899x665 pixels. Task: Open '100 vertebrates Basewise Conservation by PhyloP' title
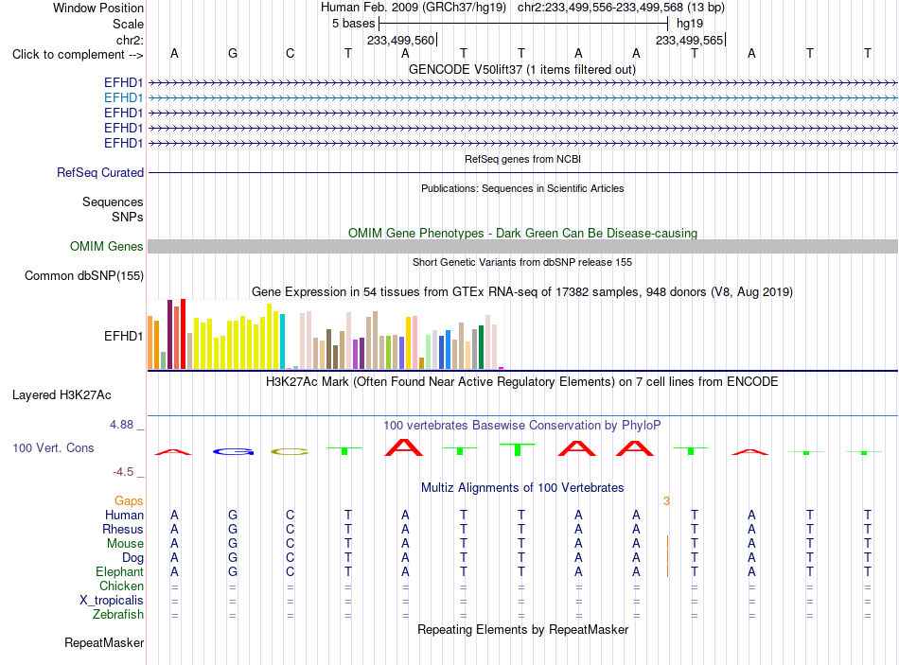point(522,426)
